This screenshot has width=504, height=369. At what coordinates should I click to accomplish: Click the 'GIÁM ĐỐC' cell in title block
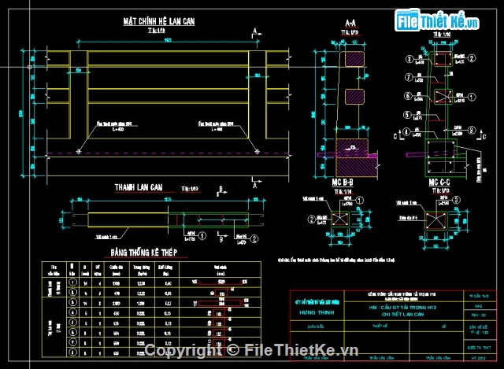(x=317, y=327)
